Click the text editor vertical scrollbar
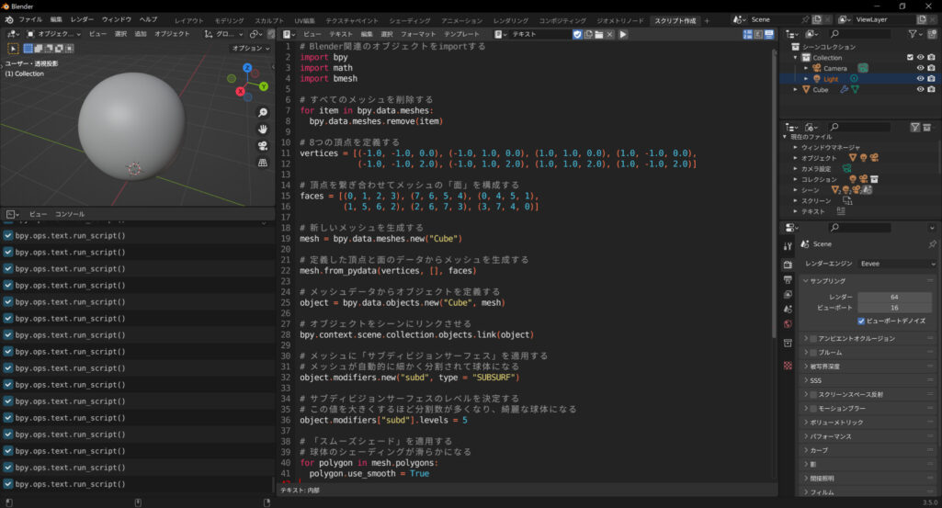The height and width of the screenshot is (508, 942). pyautogui.click(x=773, y=195)
